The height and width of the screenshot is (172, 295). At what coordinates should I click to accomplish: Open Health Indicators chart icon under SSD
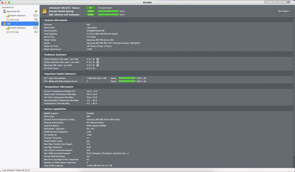pyautogui.click(x=8, y=28)
